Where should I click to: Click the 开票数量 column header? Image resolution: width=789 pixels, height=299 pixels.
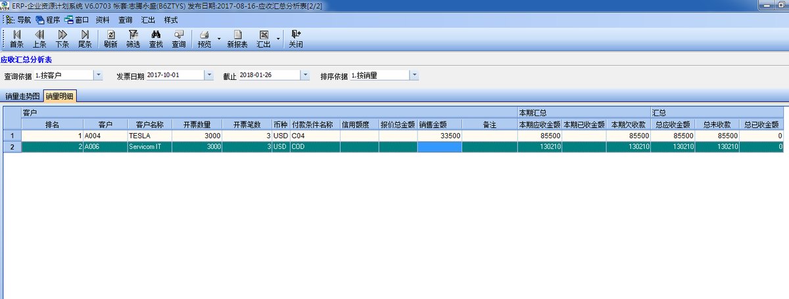[197, 124]
